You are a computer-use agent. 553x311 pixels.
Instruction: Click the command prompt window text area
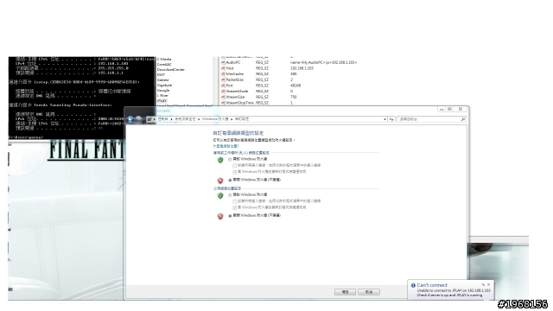81,98
